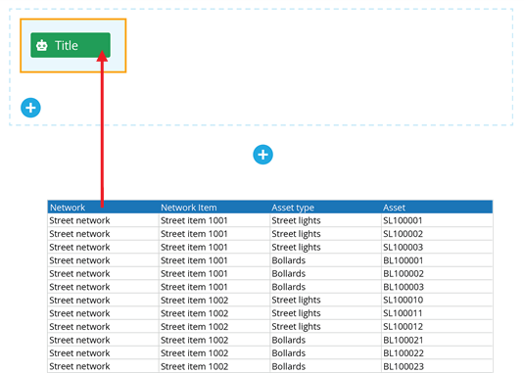Click the robot icon on Title block
The image size is (524, 373).
coord(42,45)
